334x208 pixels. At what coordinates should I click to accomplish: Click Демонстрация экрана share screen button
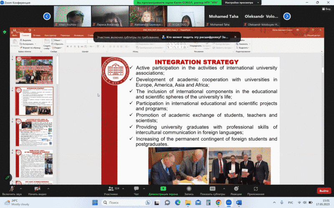coord(163,190)
